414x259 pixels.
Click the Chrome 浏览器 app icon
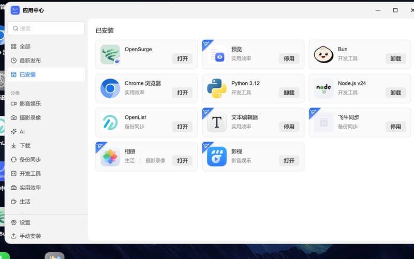click(x=110, y=88)
